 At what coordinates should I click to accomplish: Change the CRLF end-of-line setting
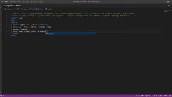coord(160,96)
